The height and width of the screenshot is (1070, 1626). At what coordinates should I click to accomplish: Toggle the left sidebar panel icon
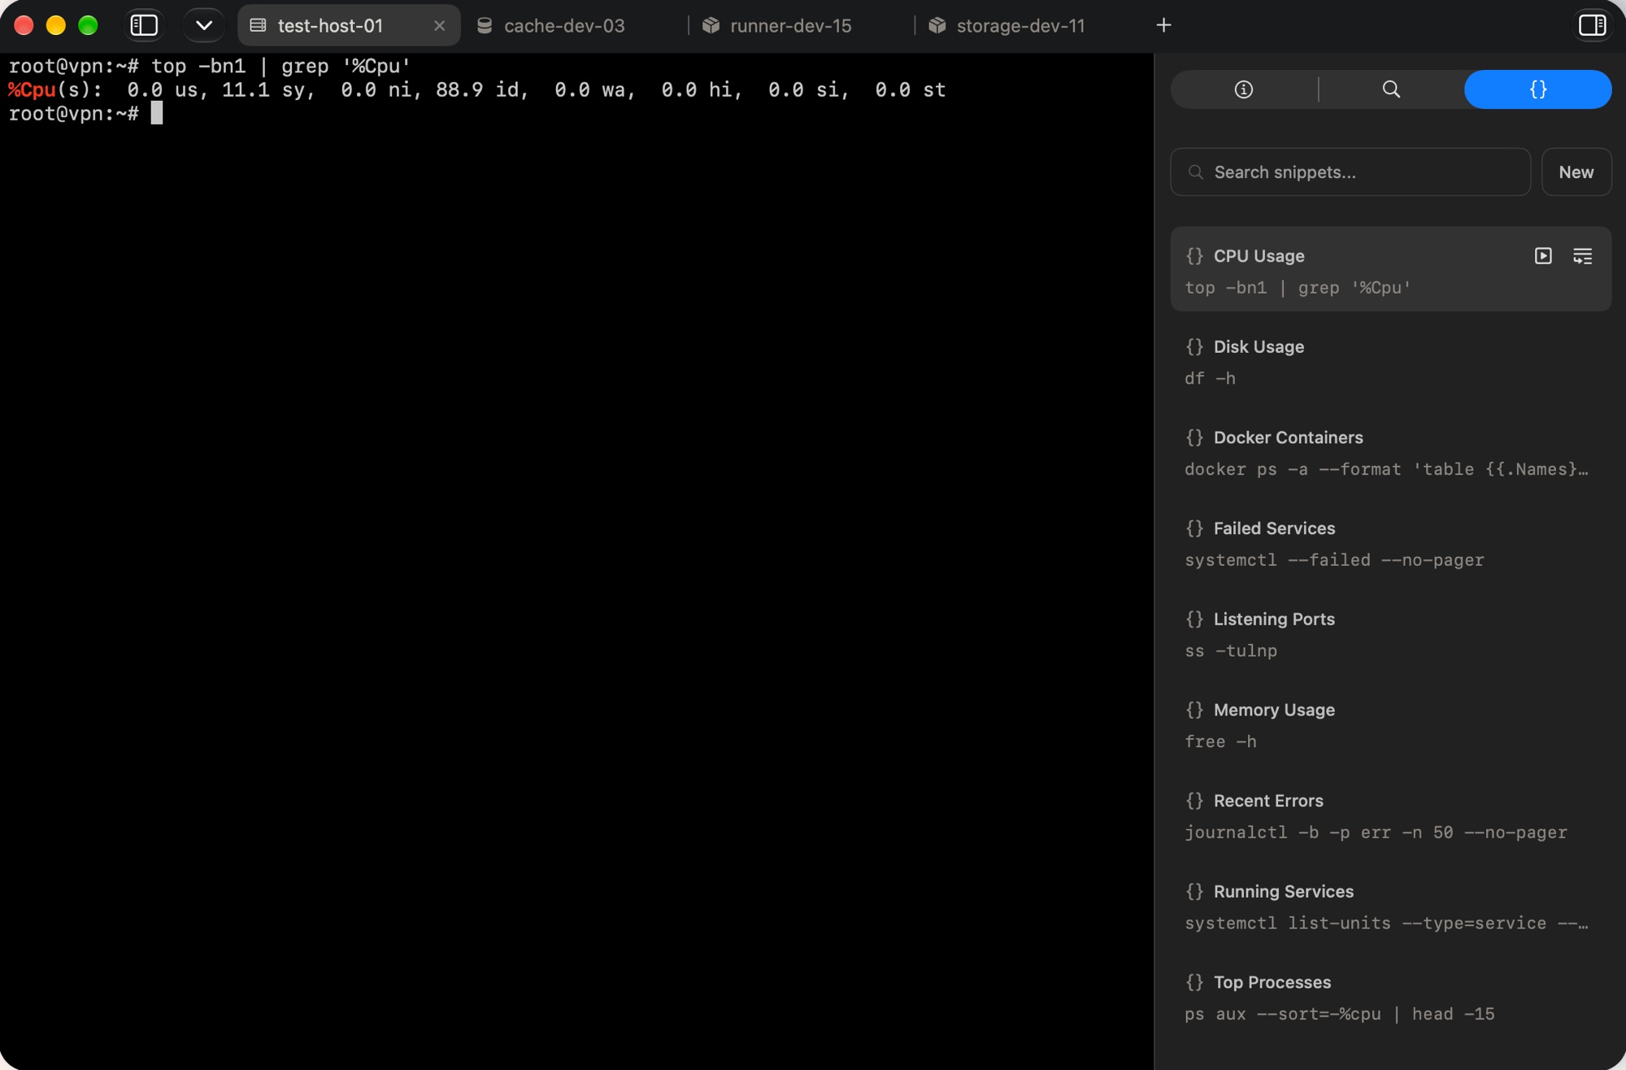(144, 25)
